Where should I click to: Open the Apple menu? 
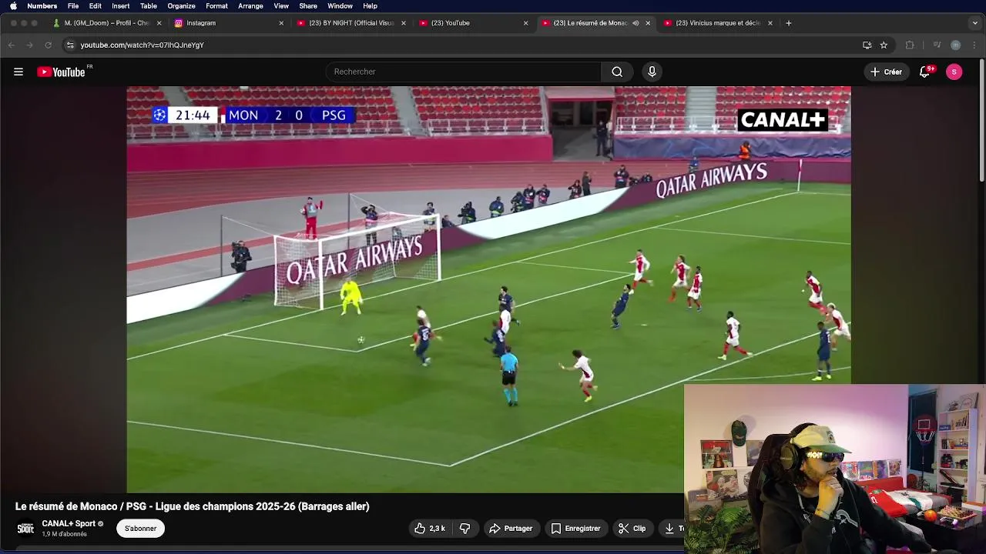(x=13, y=5)
